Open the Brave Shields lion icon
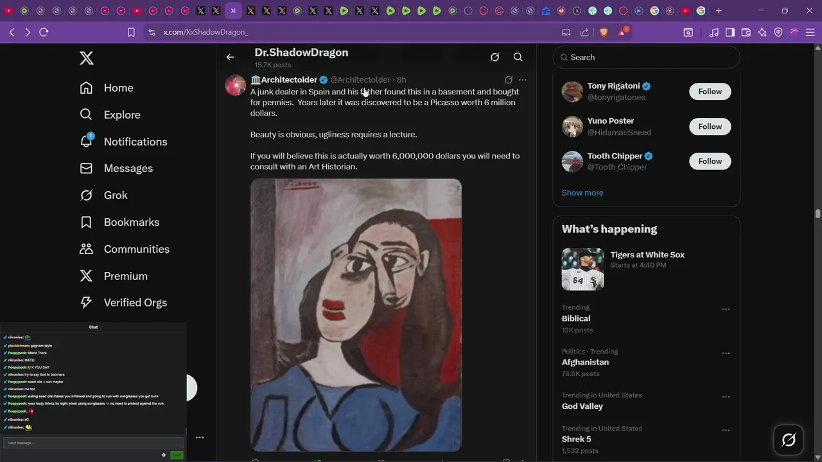 click(604, 32)
